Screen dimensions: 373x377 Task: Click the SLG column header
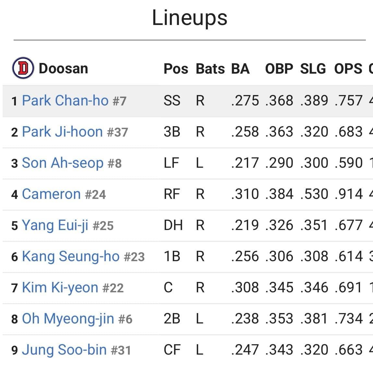click(313, 69)
